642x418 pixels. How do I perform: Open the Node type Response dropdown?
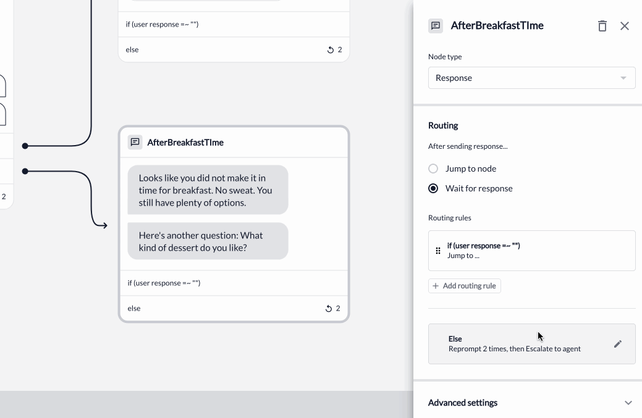coord(531,78)
